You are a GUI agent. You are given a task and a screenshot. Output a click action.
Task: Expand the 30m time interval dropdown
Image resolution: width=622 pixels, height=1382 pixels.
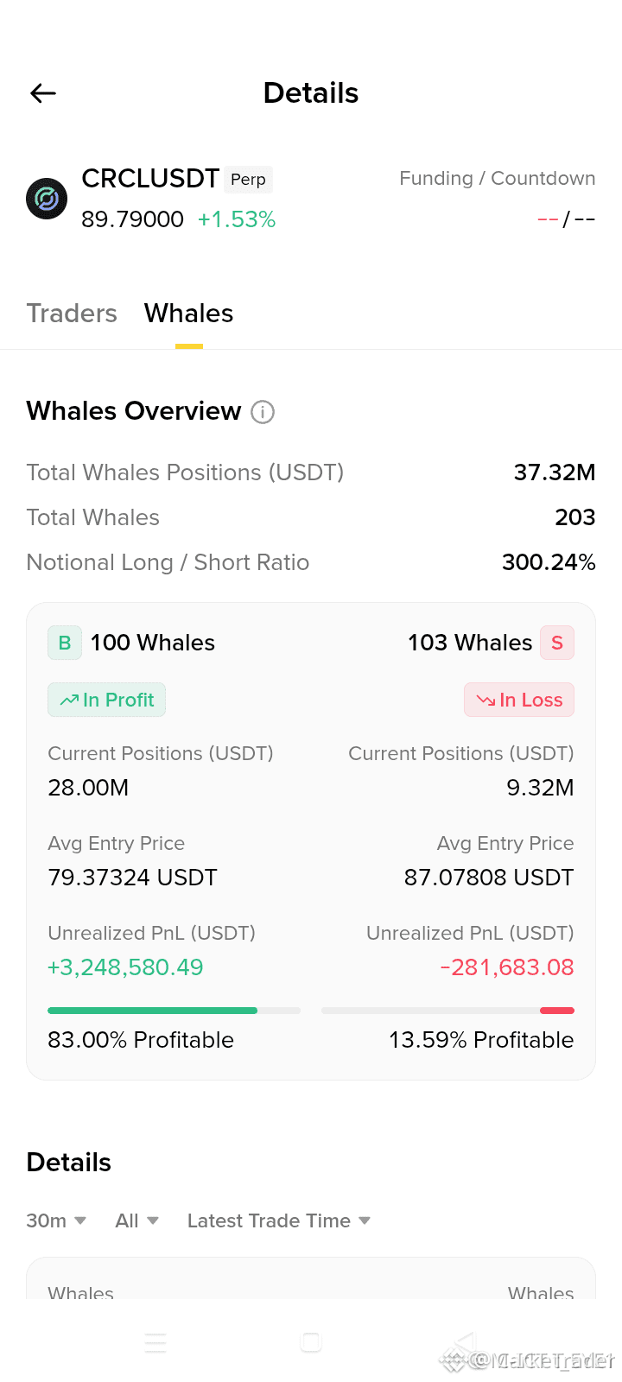(56, 1220)
